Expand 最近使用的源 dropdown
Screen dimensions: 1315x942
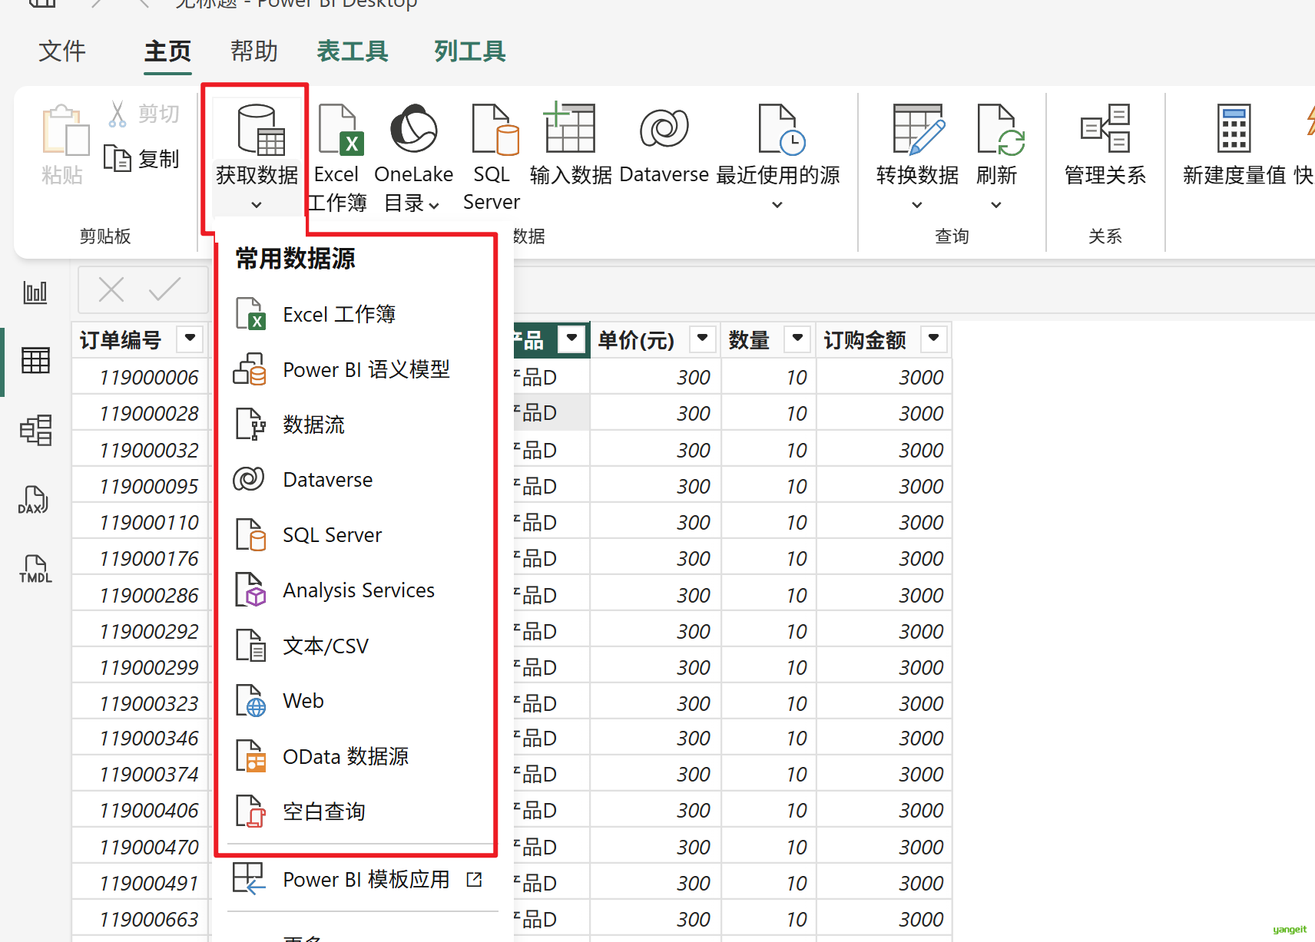[777, 204]
